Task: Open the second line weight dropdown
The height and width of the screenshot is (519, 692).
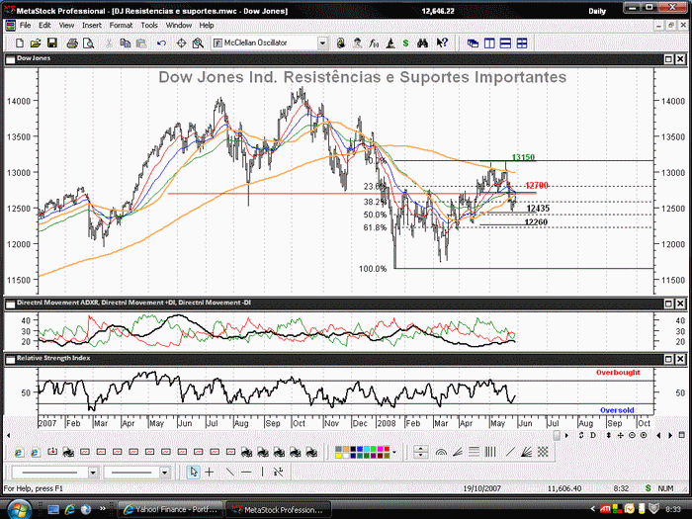Action: [x=164, y=473]
